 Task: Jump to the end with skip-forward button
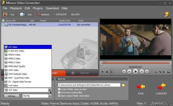(147, 72)
